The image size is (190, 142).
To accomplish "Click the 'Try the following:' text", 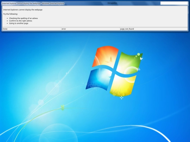I will click(11, 14).
